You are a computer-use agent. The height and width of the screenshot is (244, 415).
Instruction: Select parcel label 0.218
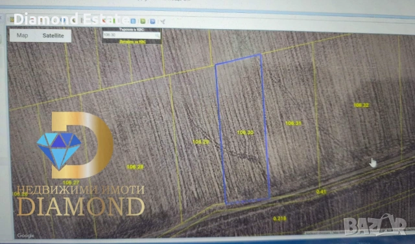[279, 218]
